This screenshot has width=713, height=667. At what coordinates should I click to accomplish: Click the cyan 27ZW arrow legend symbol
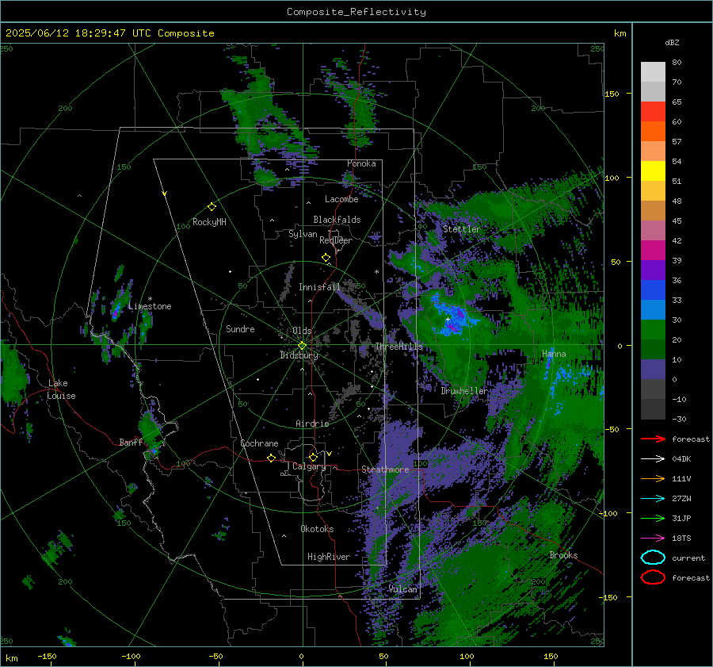point(653,499)
